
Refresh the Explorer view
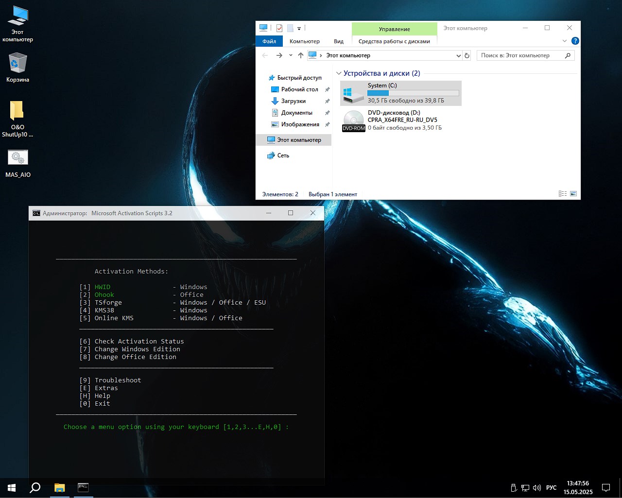tap(467, 55)
